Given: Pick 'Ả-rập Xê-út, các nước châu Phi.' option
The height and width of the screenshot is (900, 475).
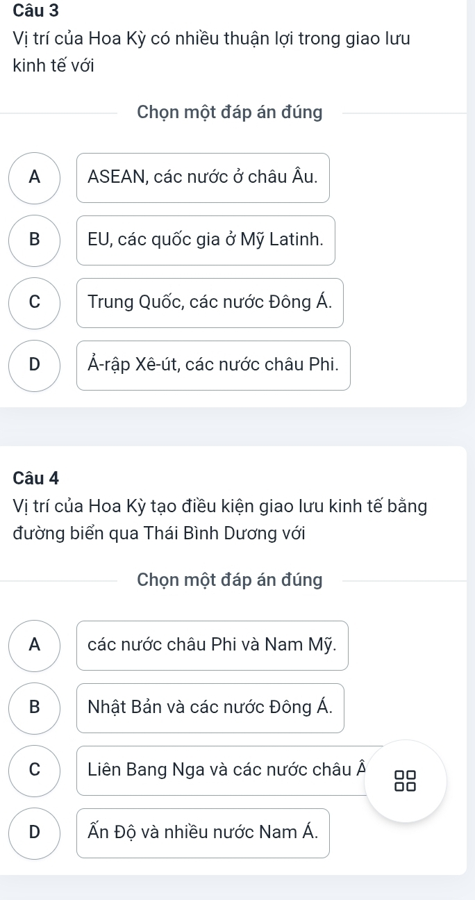Looking at the screenshot, I should [213, 366].
